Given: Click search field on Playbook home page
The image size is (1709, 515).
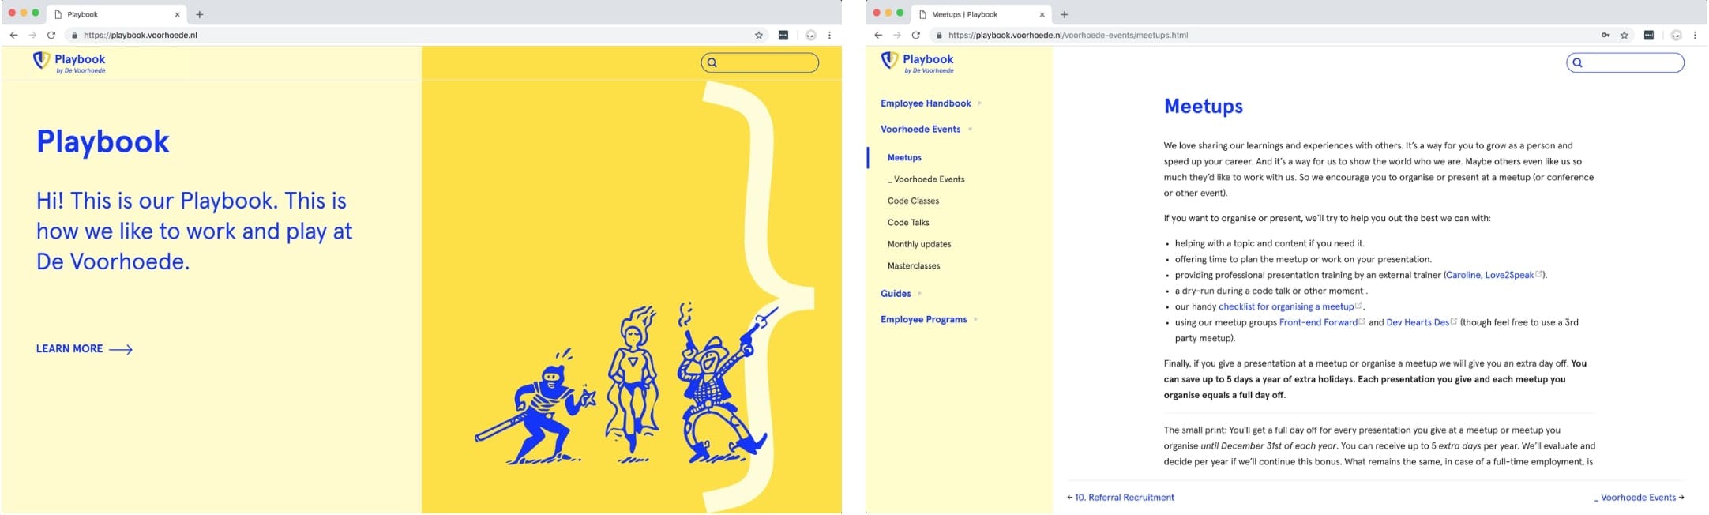Looking at the screenshot, I should tap(760, 62).
